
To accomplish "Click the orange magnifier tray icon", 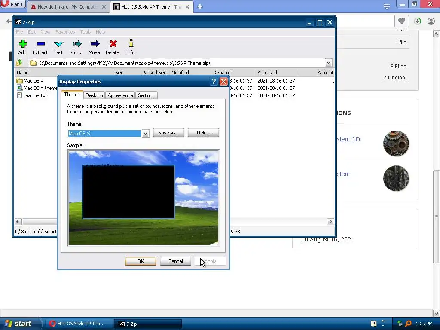I will 408,324.
